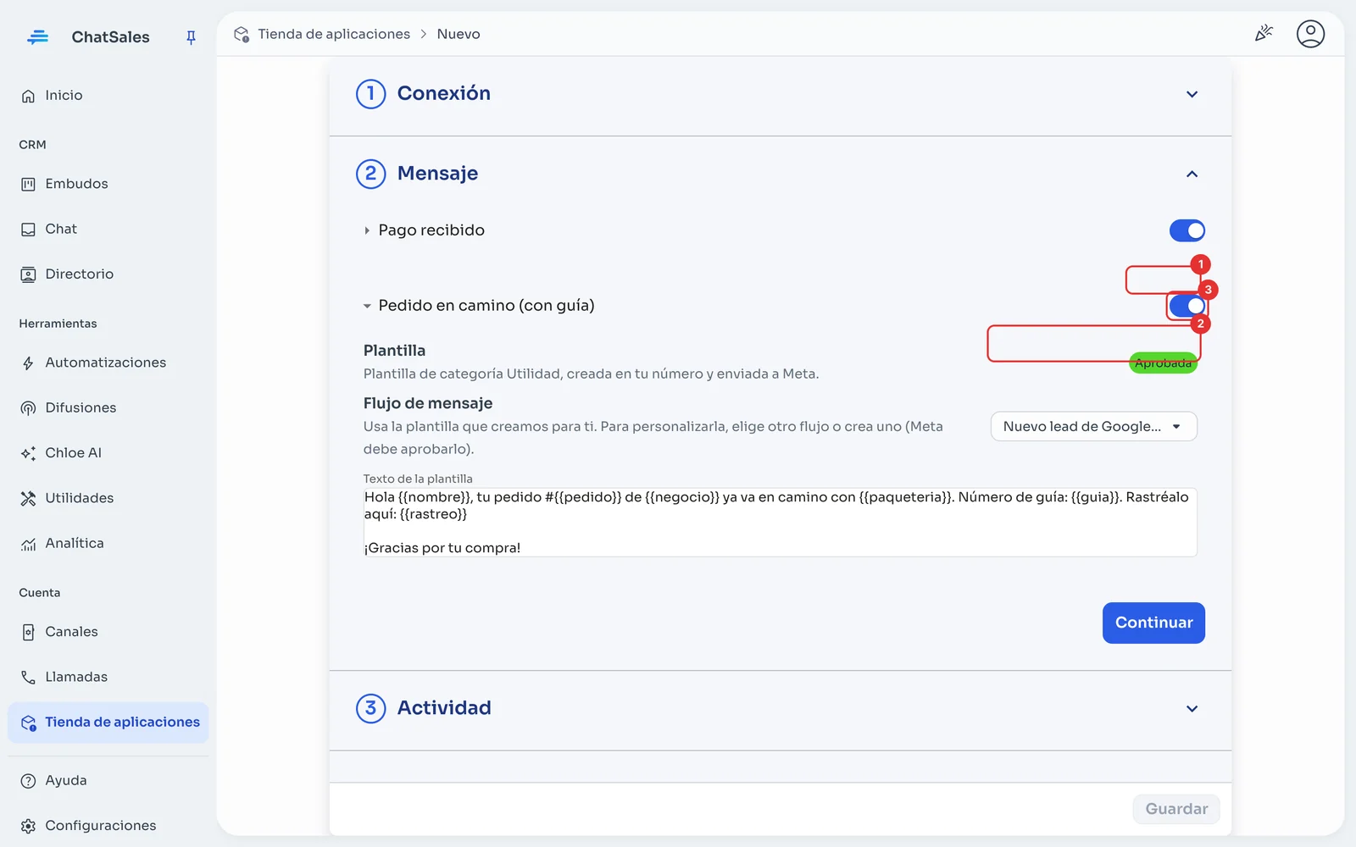Click the Llamadas handset icon
This screenshot has height=847, width=1356.
(x=28, y=678)
